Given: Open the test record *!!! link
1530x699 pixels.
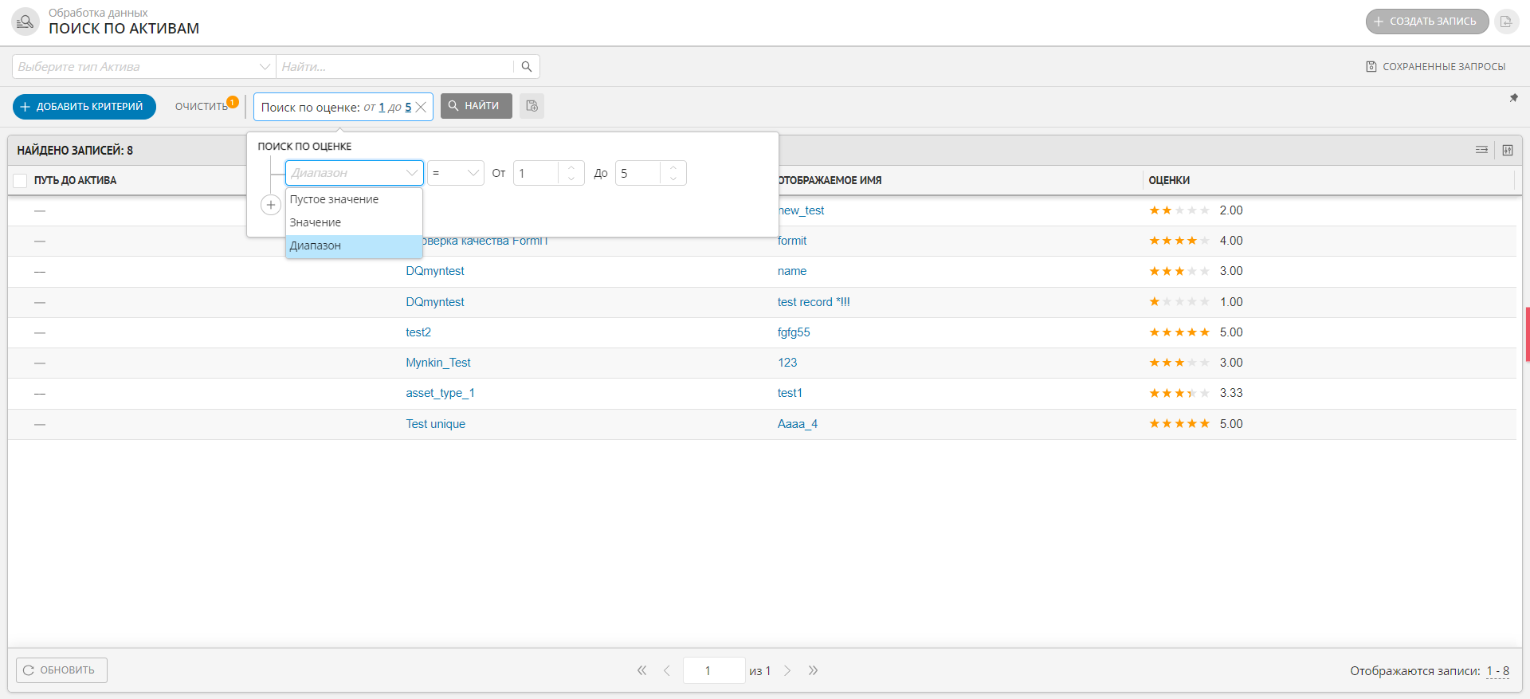Looking at the screenshot, I should [x=814, y=302].
